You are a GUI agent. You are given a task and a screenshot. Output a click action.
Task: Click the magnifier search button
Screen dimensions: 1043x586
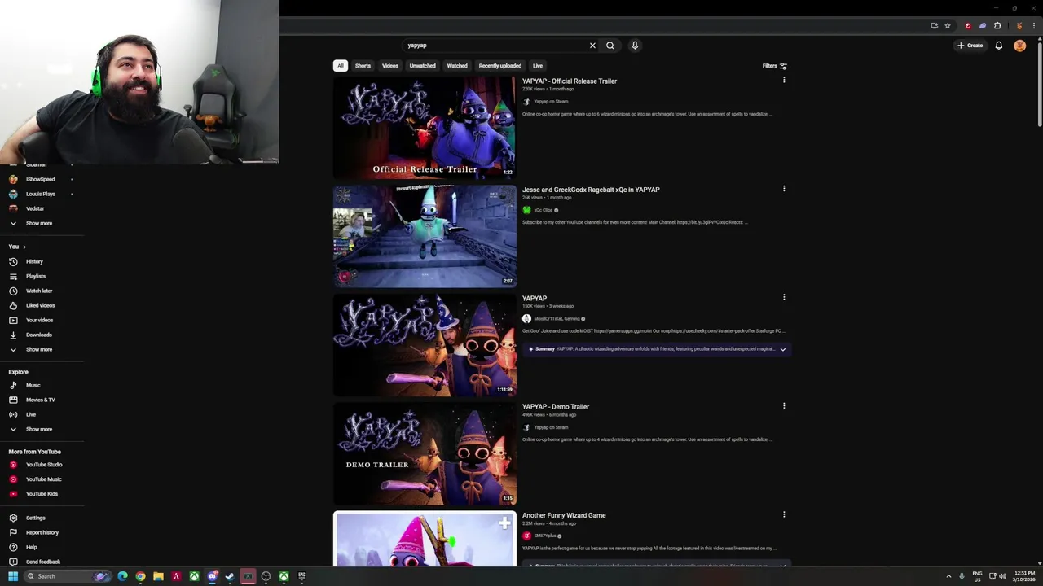point(610,46)
